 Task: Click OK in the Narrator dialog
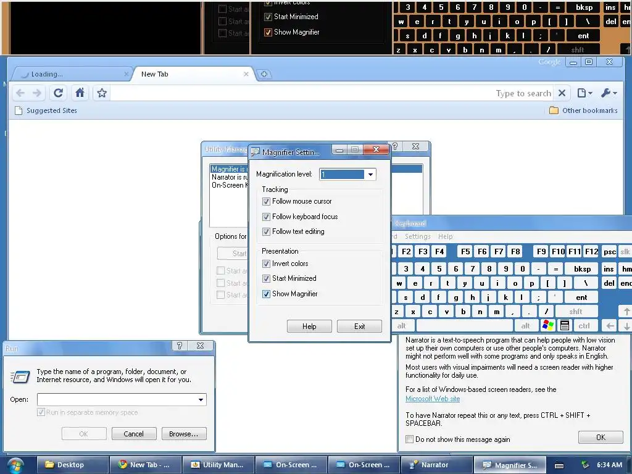click(x=601, y=438)
